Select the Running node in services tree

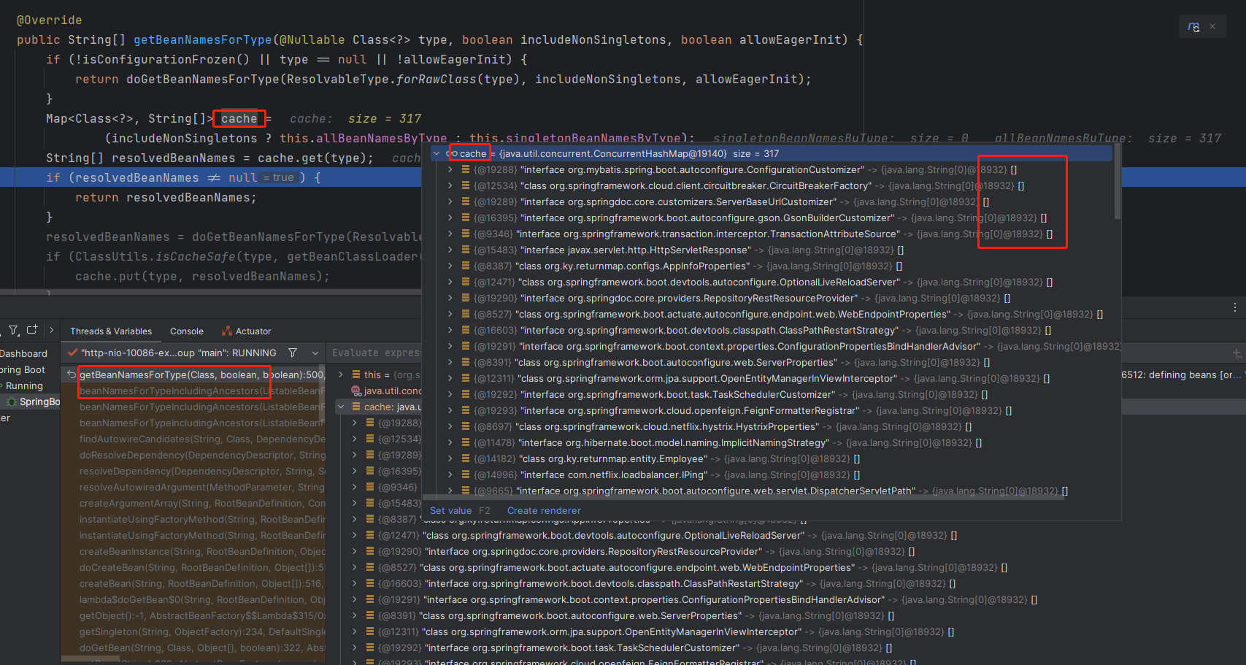[x=24, y=385]
